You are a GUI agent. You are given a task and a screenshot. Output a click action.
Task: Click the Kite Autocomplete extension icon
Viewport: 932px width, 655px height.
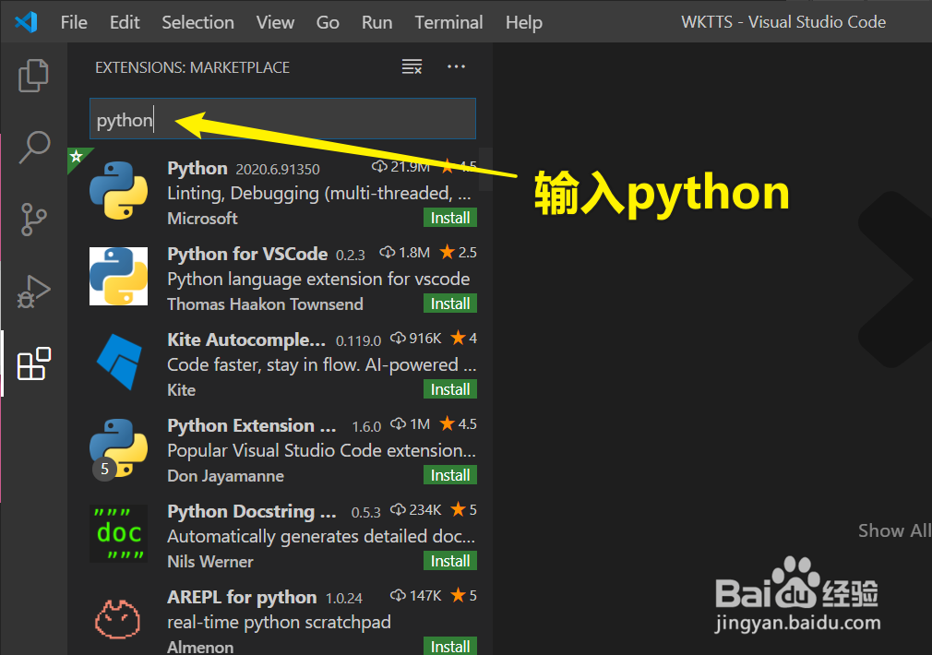[x=118, y=362]
